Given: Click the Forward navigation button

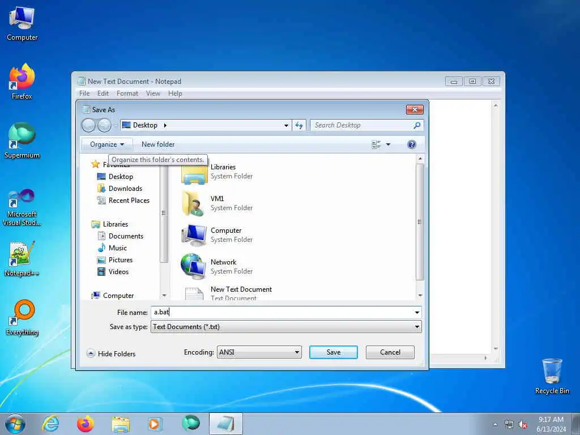Looking at the screenshot, I should (x=104, y=125).
